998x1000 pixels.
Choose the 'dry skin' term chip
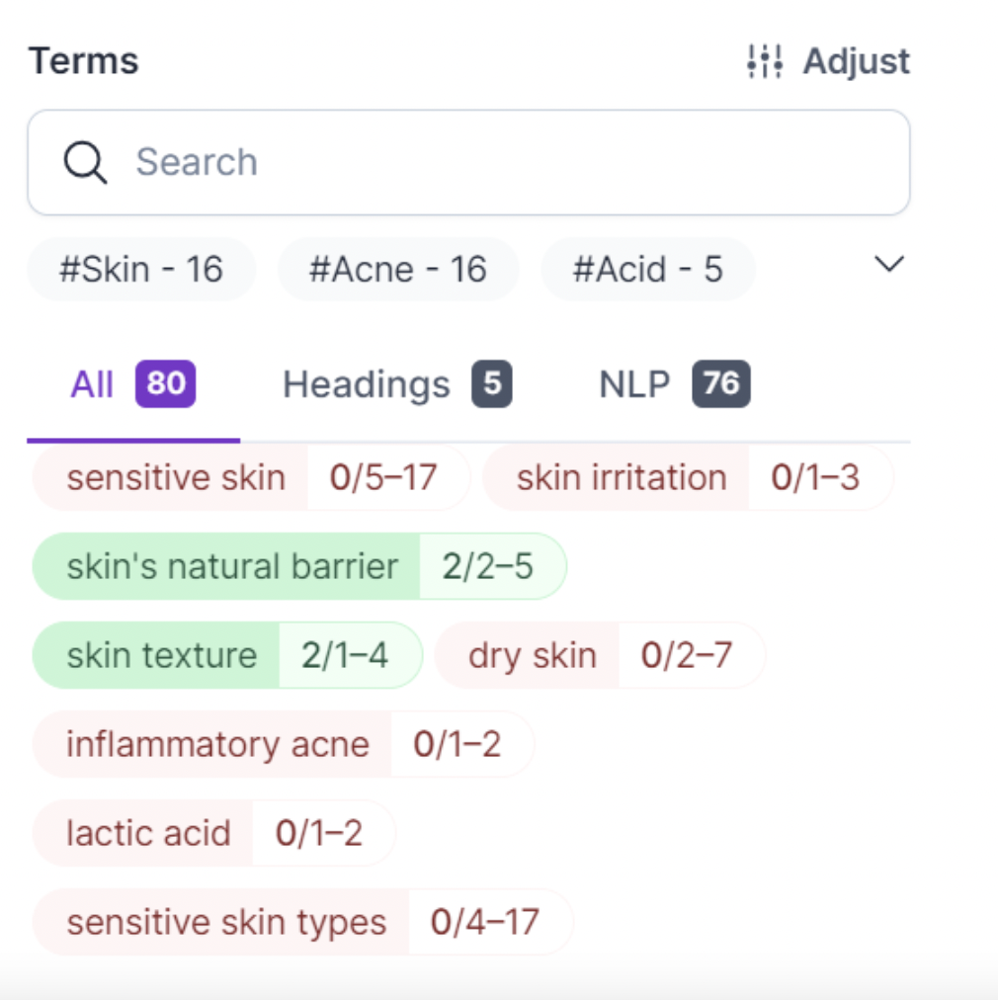coord(533,655)
